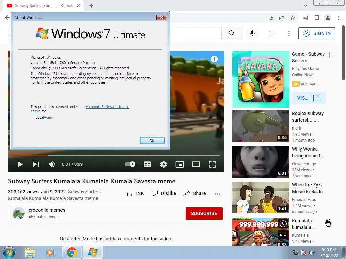This screenshot has height=259, width=346.
Task: Toggle closed captions
Action: (x=147, y=164)
